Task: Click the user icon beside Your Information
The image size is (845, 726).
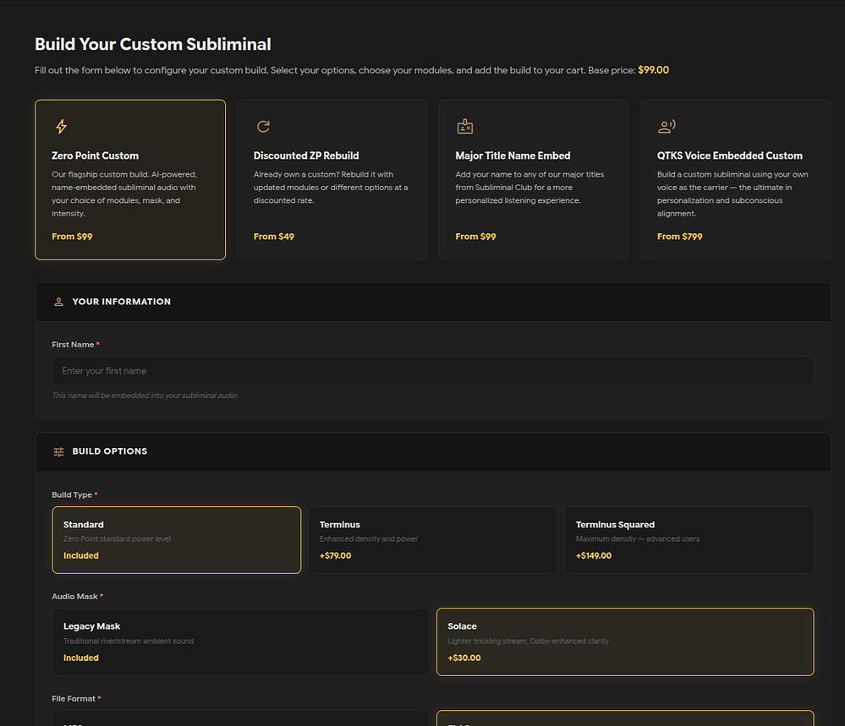Action: [x=58, y=302]
